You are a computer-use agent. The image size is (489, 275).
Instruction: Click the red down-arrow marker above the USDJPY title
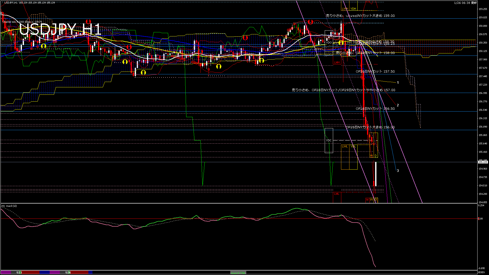(x=88, y=21)
